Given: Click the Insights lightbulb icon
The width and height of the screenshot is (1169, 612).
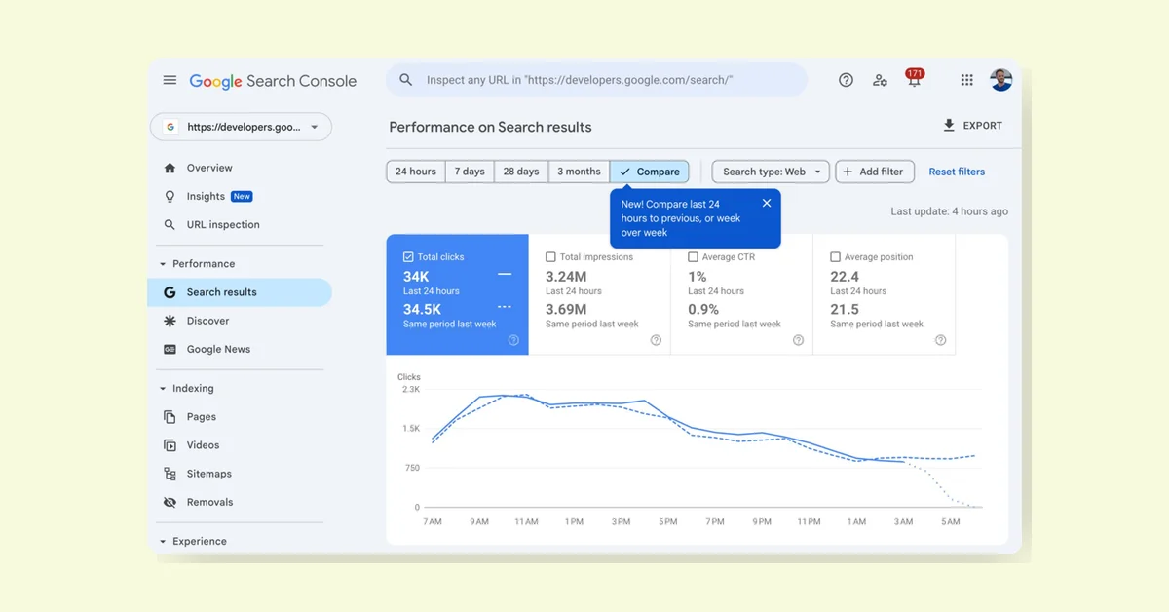Looking at the screenshot, I should click(x=170, y=196).
